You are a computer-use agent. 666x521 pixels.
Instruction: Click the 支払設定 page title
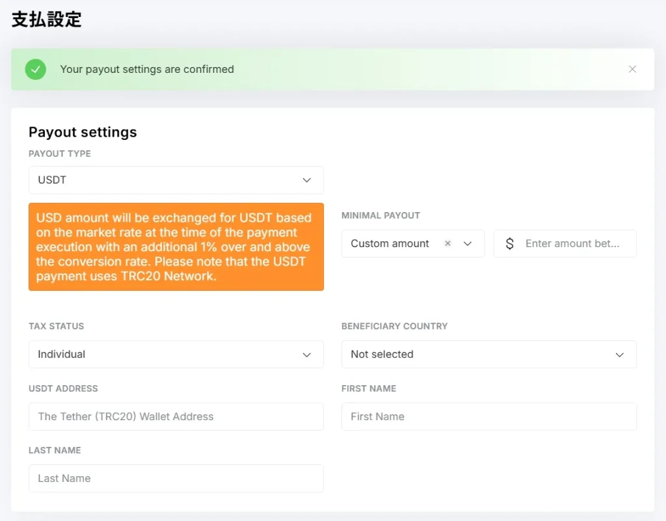[x=47, y=20]
